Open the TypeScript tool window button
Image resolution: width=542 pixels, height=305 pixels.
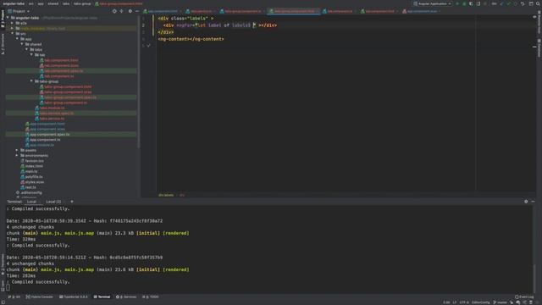point(74,297)
